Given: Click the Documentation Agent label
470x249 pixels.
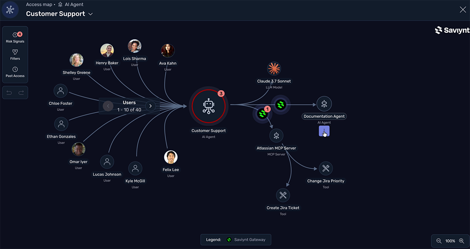Looking at the screenshot, I should pos(324,117).
